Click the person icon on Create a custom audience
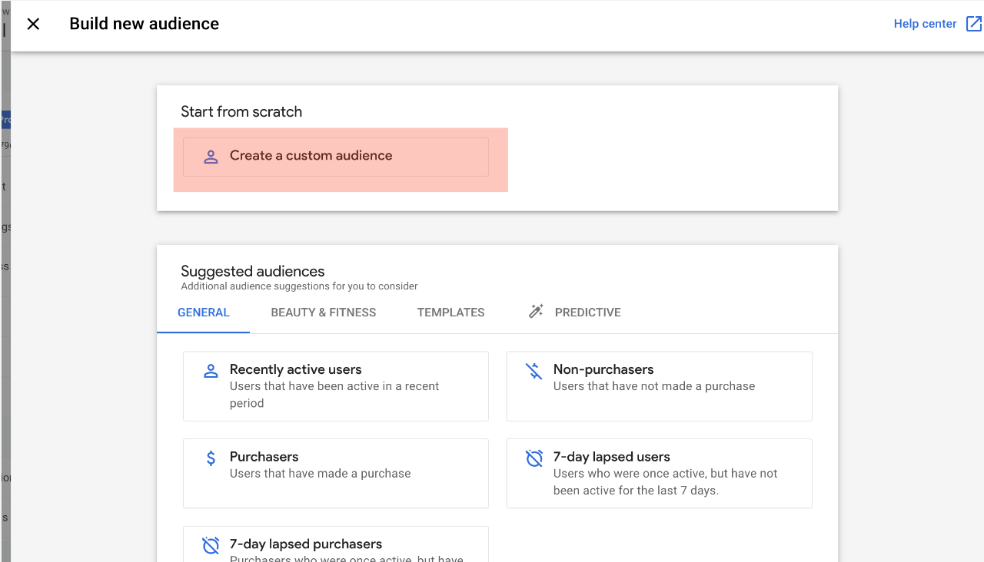 [x=211, y=156]
